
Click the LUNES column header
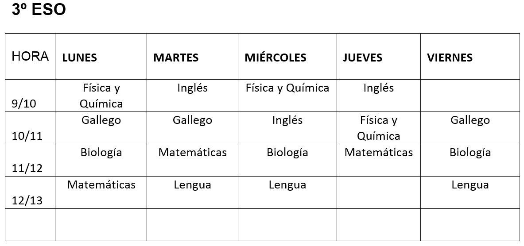(101, 56)
